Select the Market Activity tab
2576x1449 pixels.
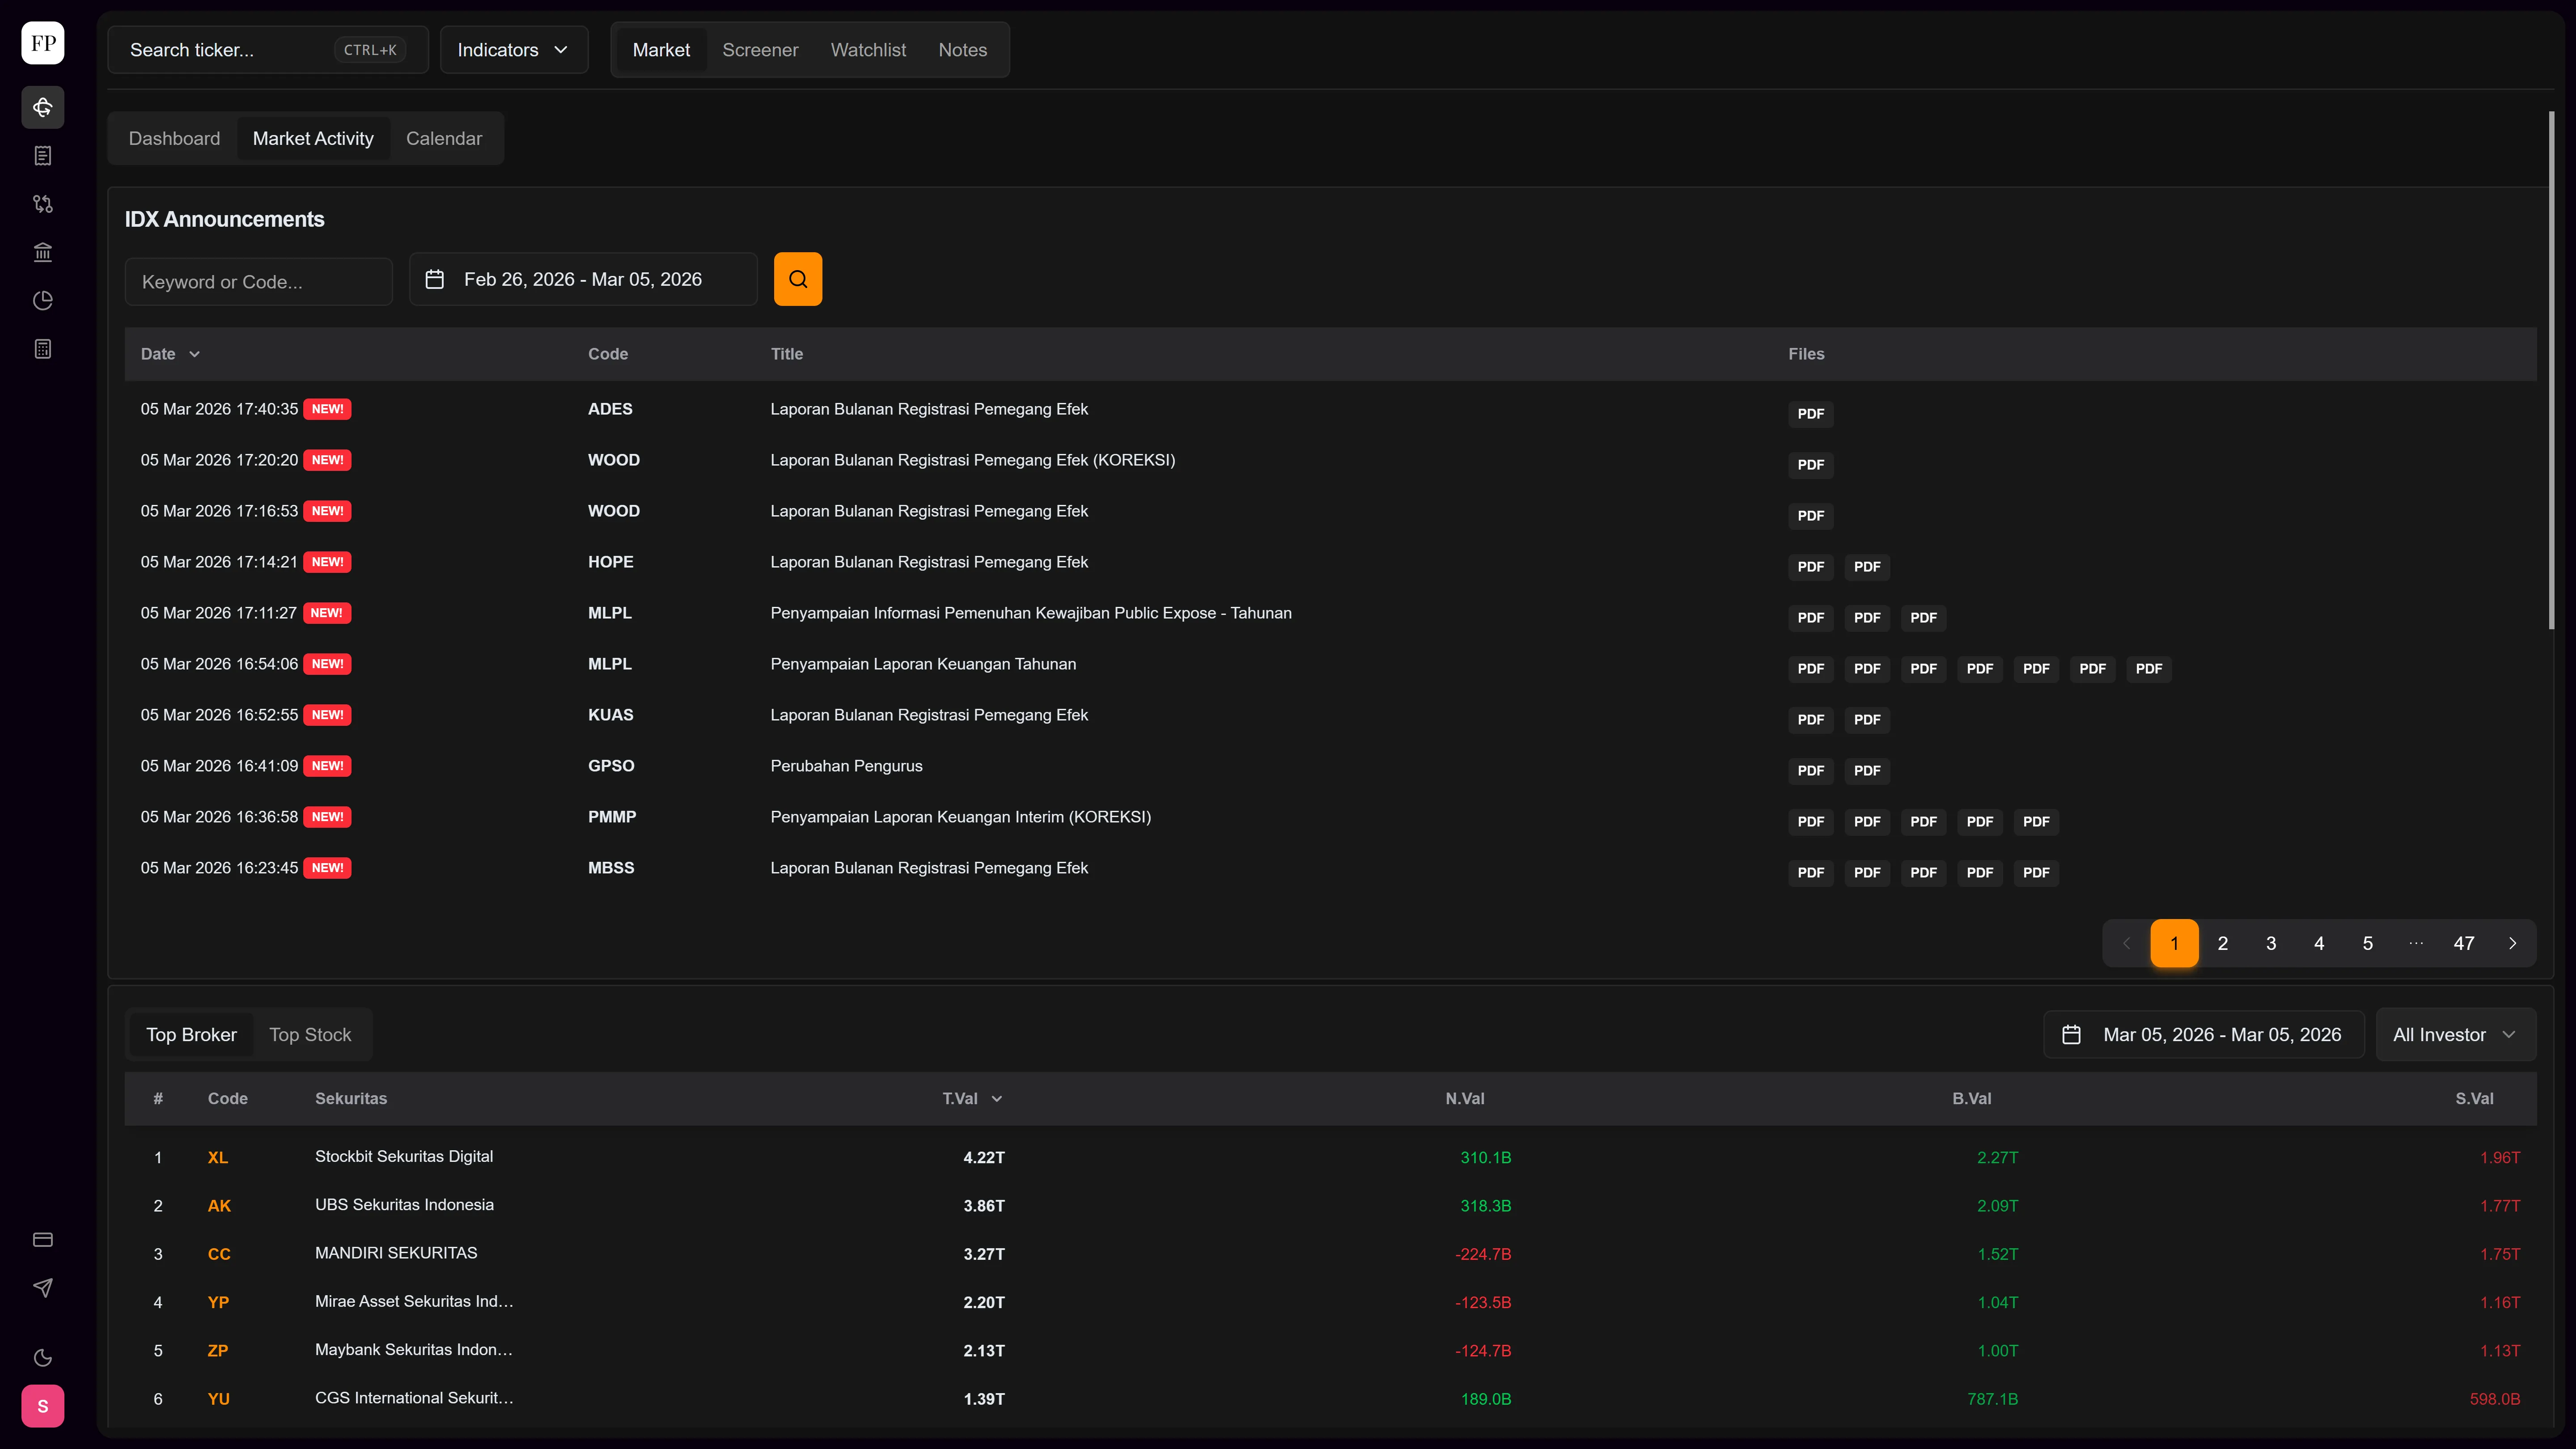pos(313,139)
